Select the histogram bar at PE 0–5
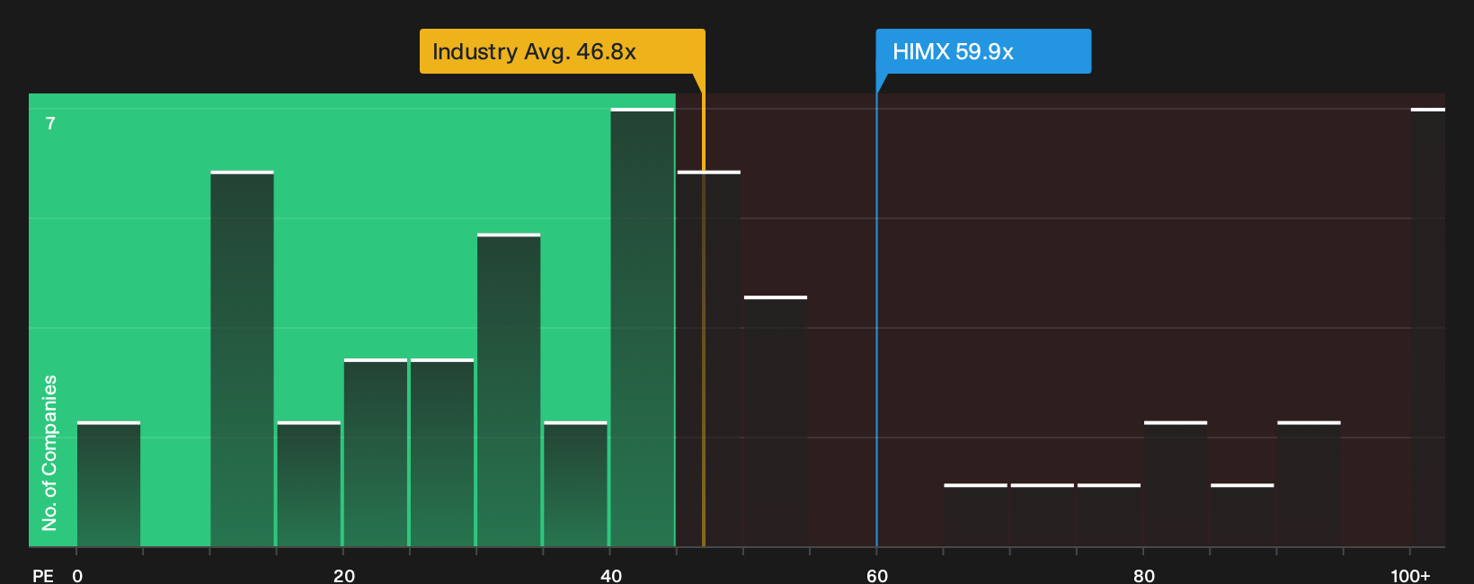 109,484
